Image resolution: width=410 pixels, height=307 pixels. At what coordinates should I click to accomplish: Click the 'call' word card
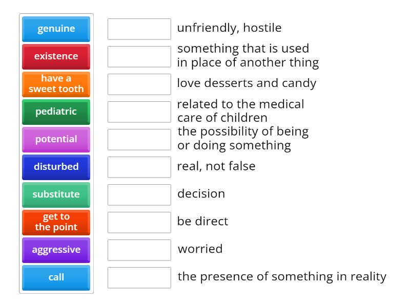[56, 277]
